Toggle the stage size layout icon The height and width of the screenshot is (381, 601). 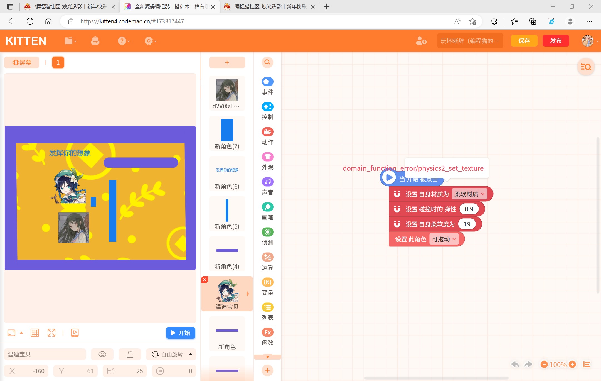click(11, 333)
